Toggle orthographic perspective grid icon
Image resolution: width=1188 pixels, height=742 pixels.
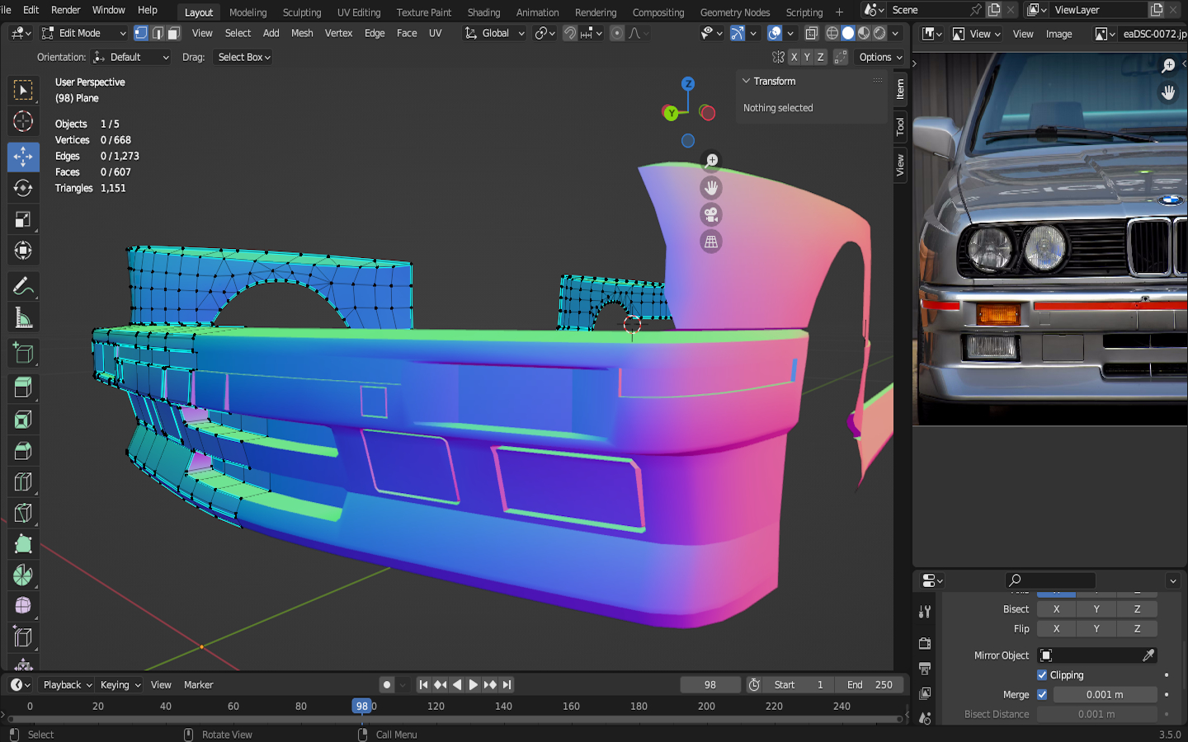[711, 242]
